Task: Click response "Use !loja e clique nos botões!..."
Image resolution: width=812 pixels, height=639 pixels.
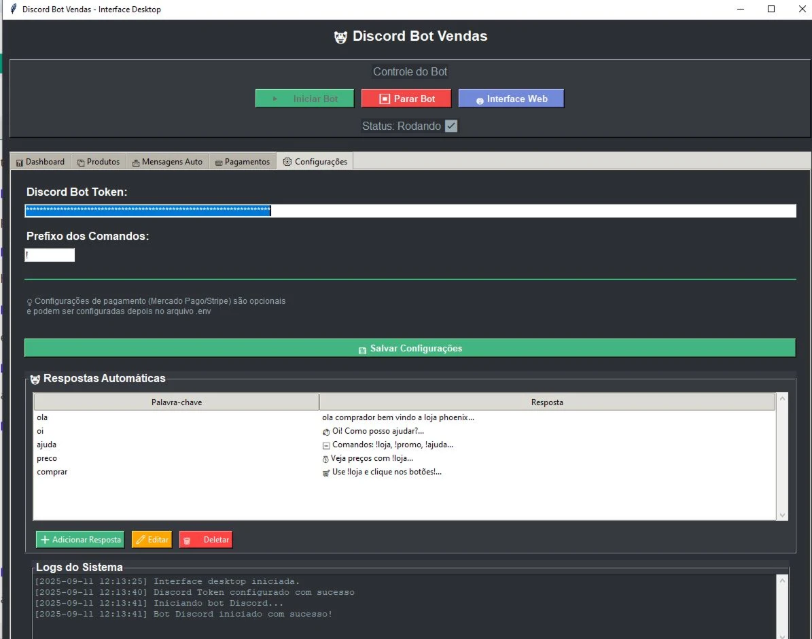Action: (x=382, y=472)
